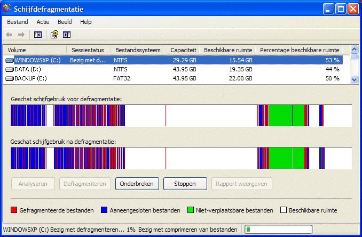Click the white Beschikbare ruimte swatch
This screenshot has width=362, height=237.
[284, 210]
